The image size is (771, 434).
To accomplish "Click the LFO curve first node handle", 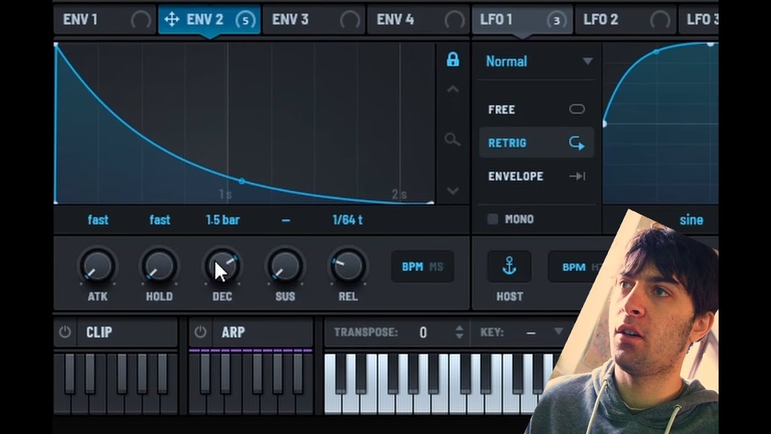I will pyautogui.click(x=605, y=124).
